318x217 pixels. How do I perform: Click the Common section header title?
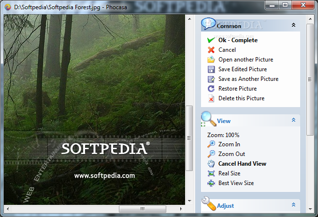[x=229, y=26]
